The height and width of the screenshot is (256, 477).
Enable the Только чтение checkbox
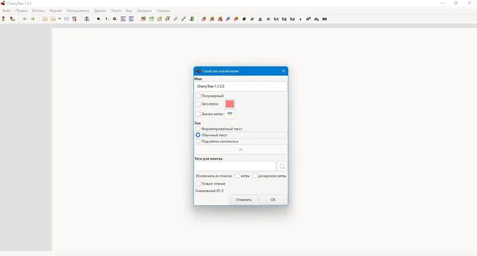pyautogui.click(x=198, y=183)
